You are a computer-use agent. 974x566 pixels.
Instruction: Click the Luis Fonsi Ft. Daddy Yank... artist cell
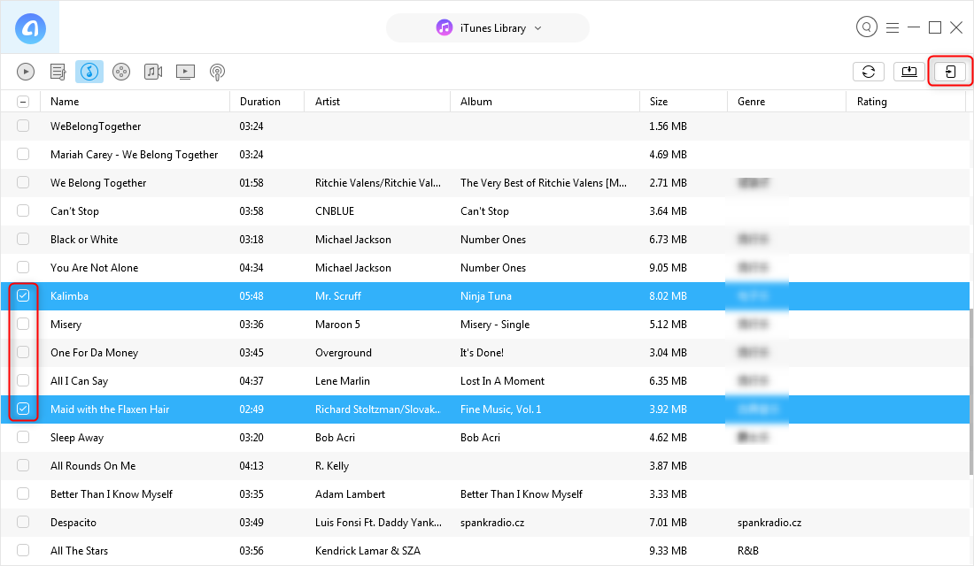[378, 523]
